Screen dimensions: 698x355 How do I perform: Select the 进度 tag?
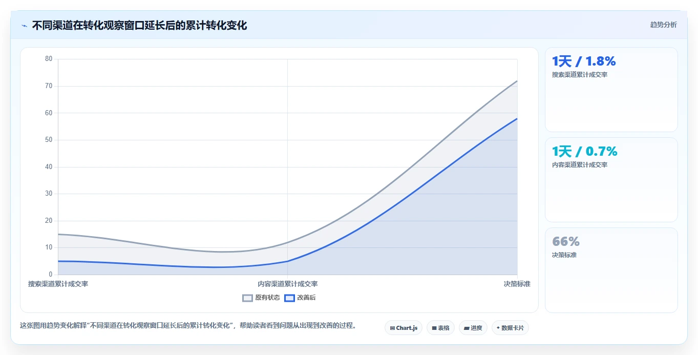click(473, 328)
